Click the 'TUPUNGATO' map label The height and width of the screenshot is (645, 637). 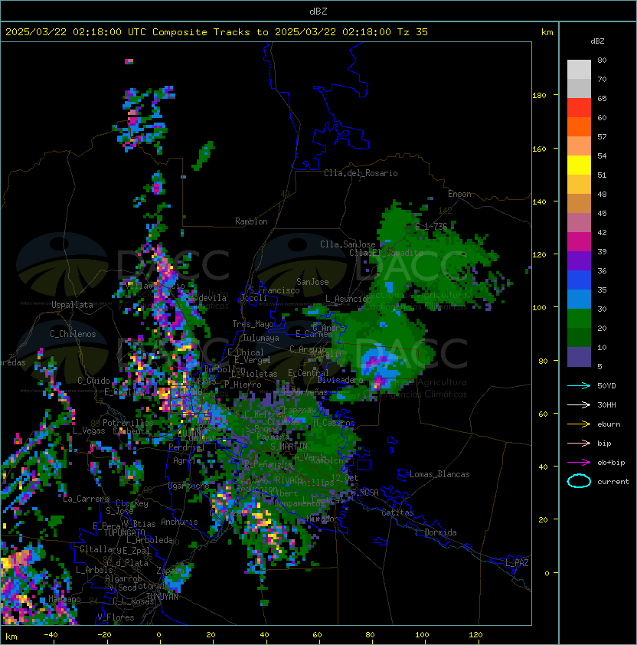click(x=125, y=533)
